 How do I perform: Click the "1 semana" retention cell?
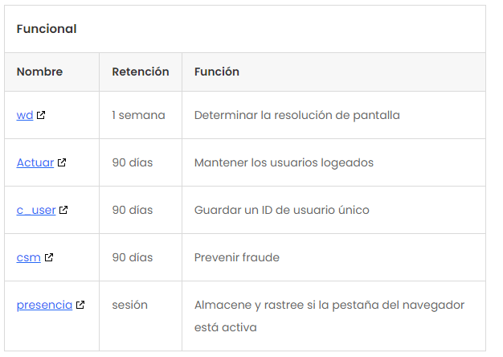pos(138,115)
